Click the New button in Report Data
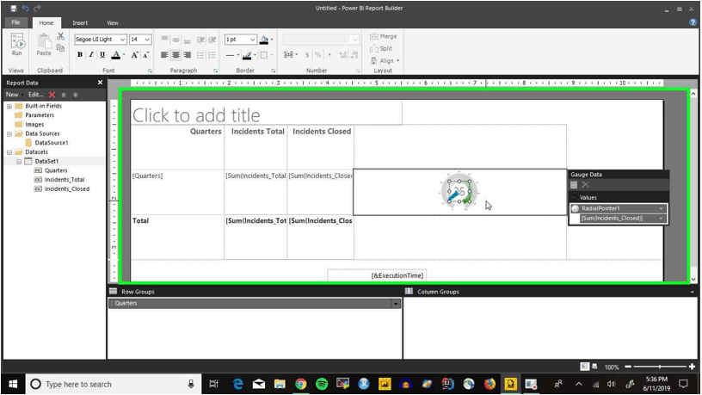Image resolution: width=702 pixels, height=395 pixels. tap(12, 95)
